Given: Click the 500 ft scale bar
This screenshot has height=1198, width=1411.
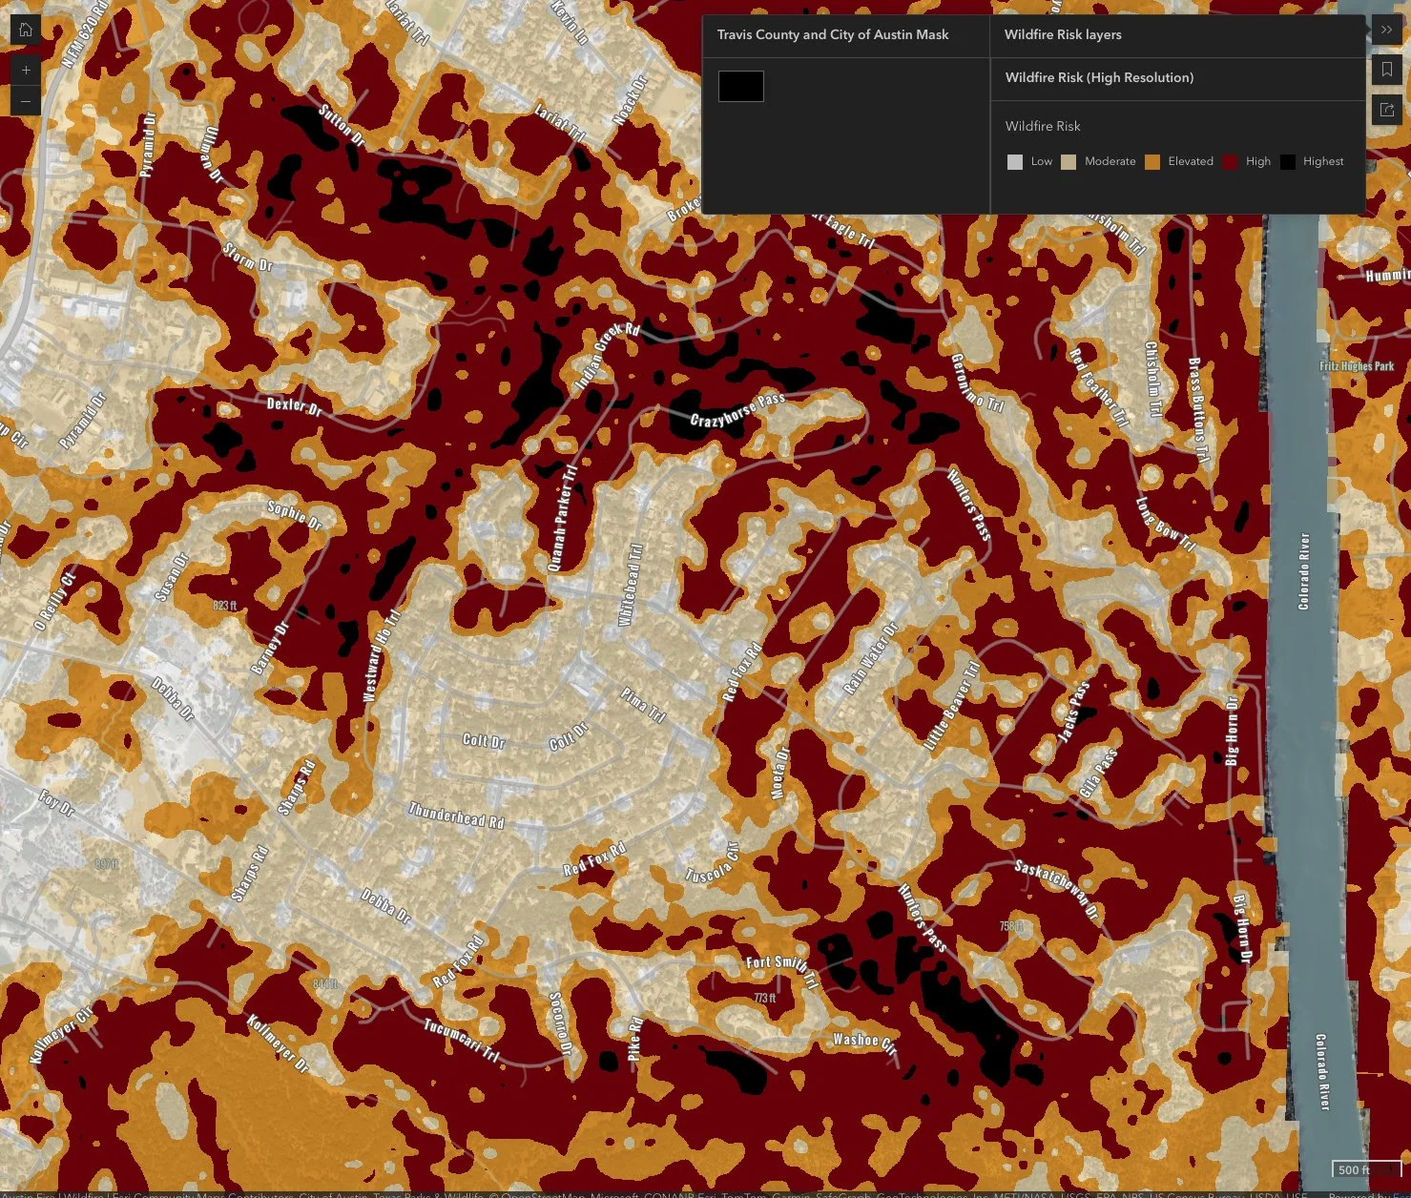Looking at the screenshot, I should [1354, 1169].
